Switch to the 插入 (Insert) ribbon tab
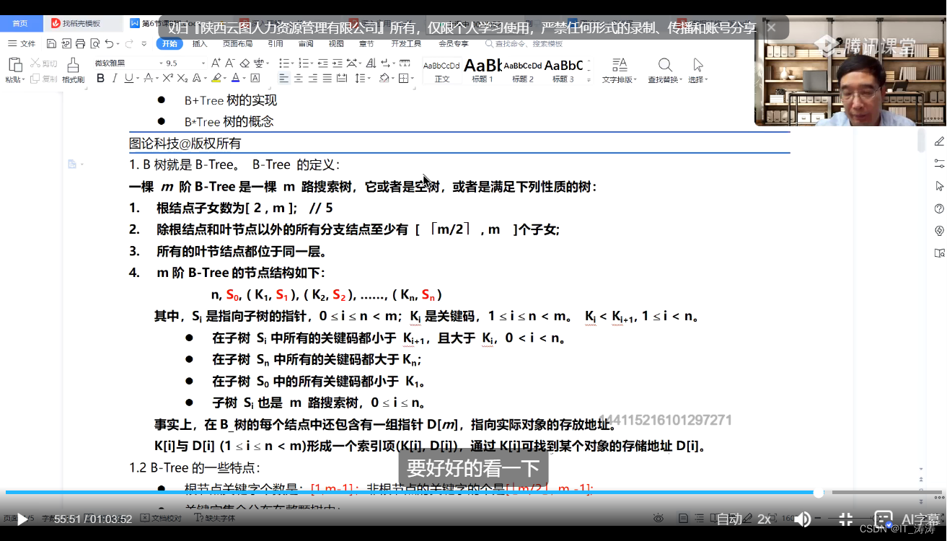947x541 pixels. (200, 43)
